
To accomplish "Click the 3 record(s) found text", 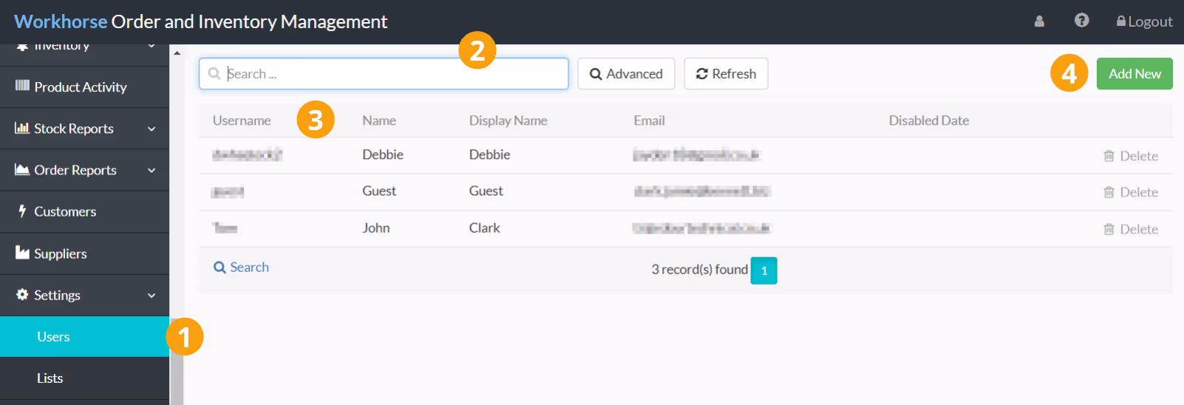I will click(x=699, y=270).
